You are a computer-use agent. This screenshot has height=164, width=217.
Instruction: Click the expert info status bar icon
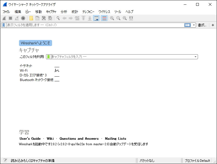coord(5,160)
